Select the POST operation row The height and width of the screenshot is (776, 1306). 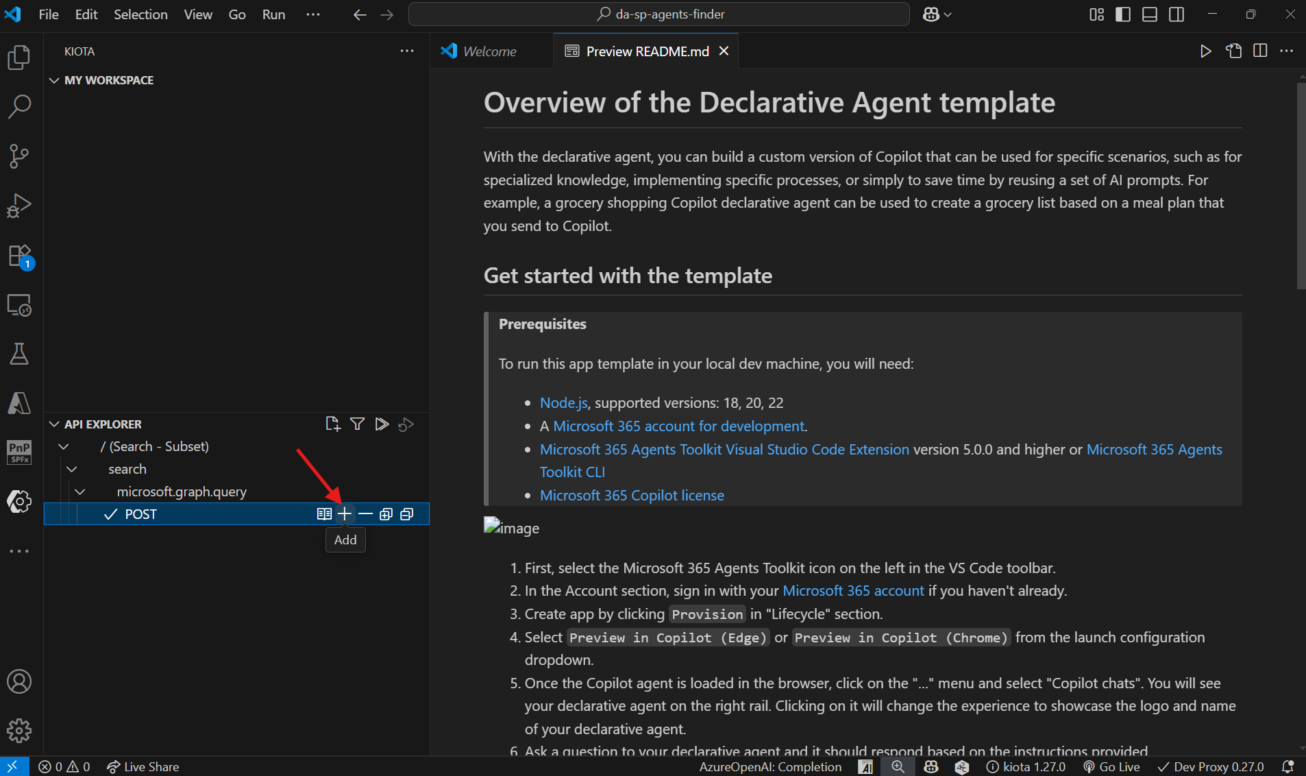(236, 514)
